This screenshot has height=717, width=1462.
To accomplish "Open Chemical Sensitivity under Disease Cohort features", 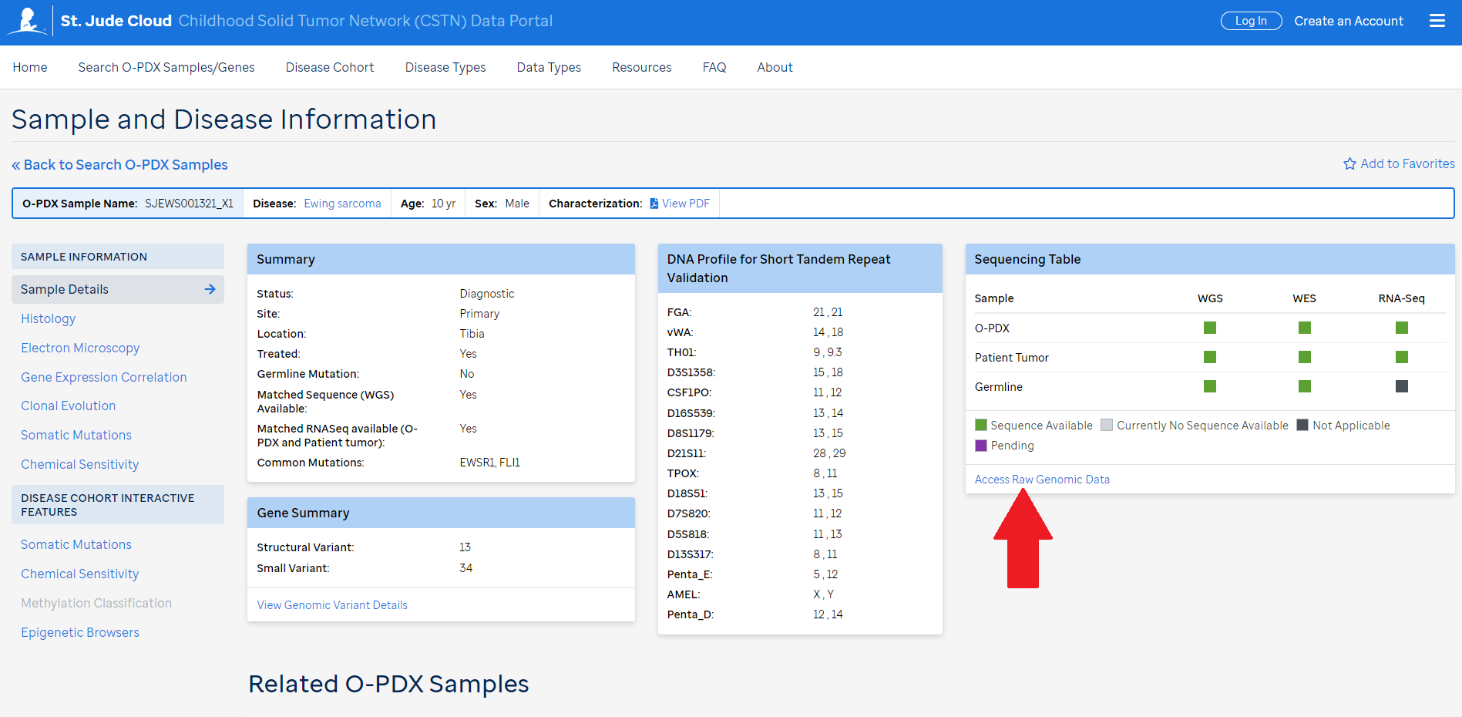I will [79, 574].
